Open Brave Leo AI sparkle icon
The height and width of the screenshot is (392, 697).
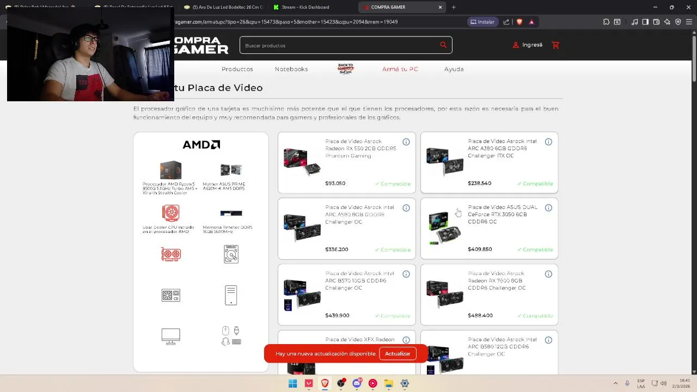[x=667, y=22]
